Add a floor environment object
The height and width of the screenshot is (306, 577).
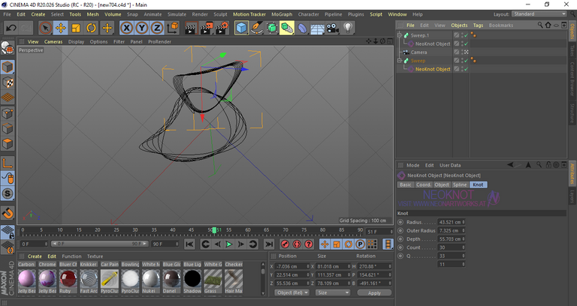[317, 28]
